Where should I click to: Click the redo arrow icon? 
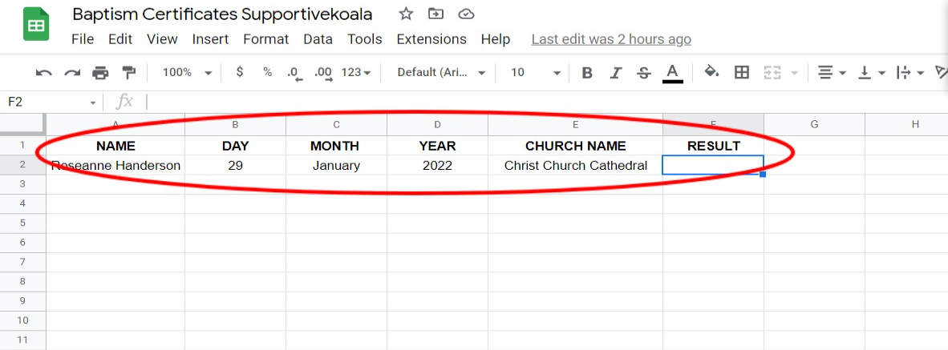(x=72, y=73)
